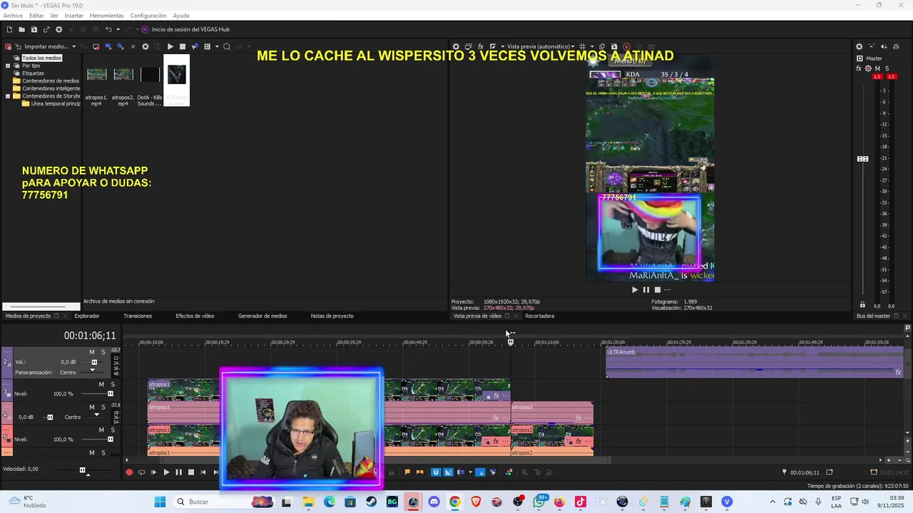Viewport: 913px width, 513px height.
Task: Click playhead marker on timeline ruler
Action: [510, 342]
